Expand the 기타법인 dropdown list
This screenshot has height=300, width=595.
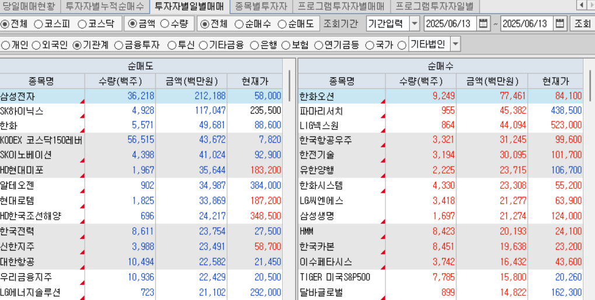coord(455,44)
